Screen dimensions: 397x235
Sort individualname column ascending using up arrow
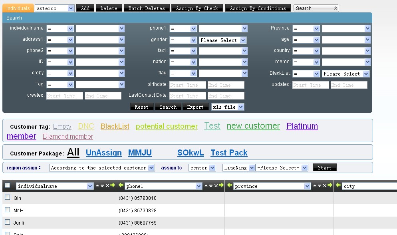[x=97, y=186]
